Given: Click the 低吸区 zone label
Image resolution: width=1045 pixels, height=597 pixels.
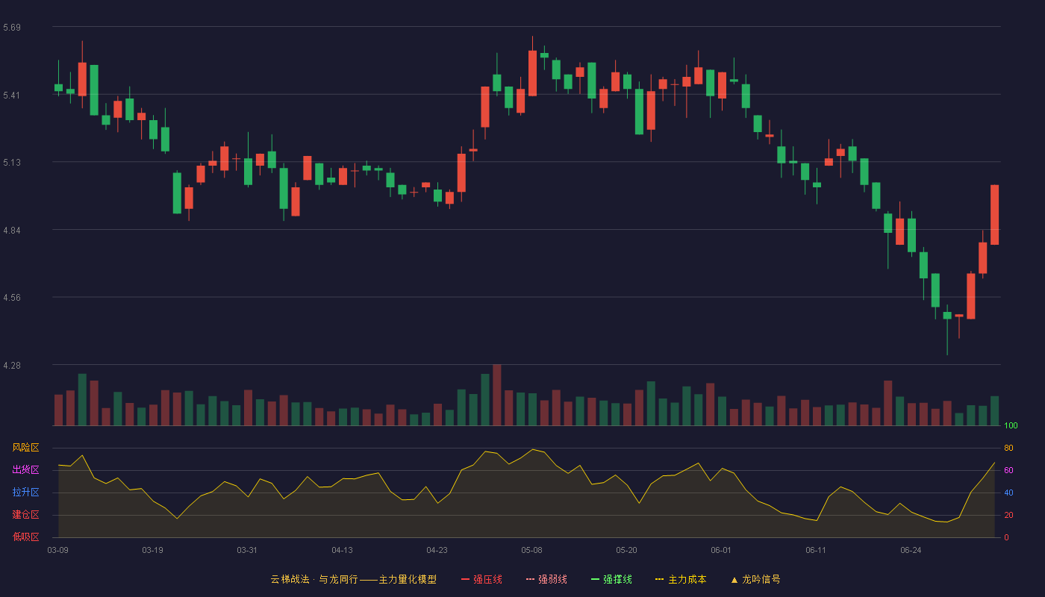Looking at the screenshot, I should 25,537.
